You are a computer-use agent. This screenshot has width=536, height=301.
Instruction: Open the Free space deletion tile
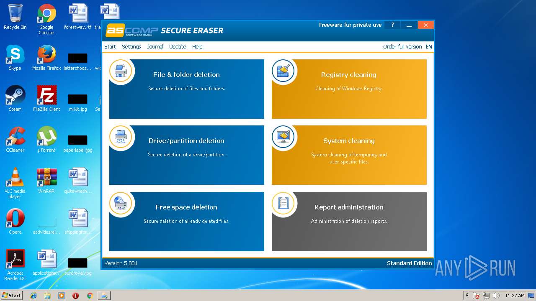187,222
